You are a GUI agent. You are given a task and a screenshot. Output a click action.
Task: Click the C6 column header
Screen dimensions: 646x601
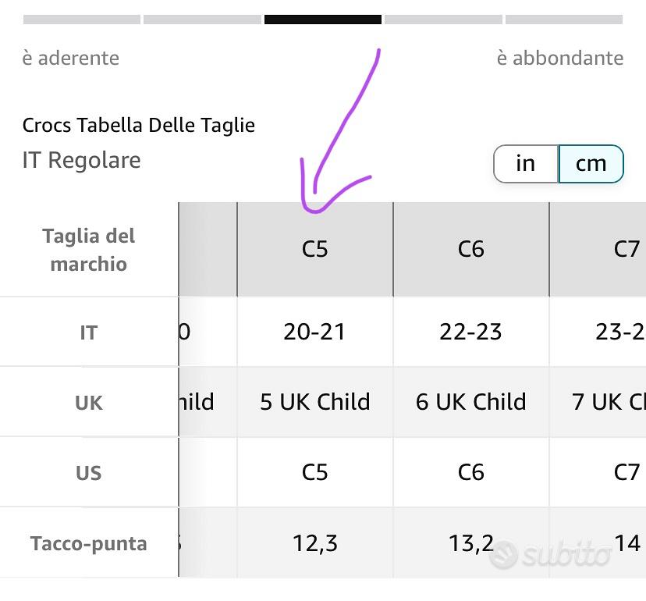471,249
